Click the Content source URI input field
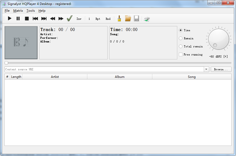The height and width of the screenshot is (156, 236). (x=104, y=69)
